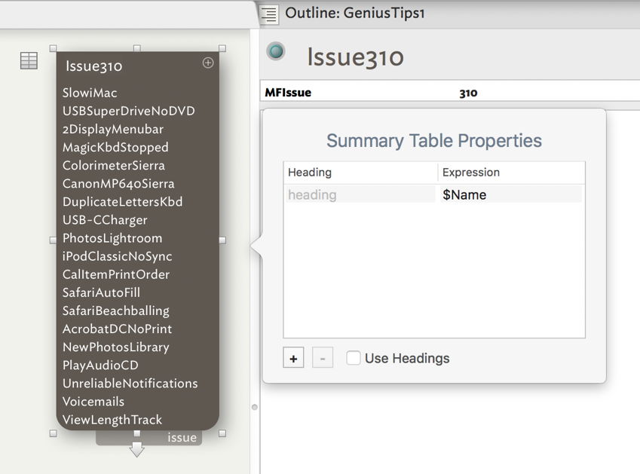The image size is (640, 474).
Task: Edit the $Name expression cell
Action: pyautogui.click(x=510, y=195)
